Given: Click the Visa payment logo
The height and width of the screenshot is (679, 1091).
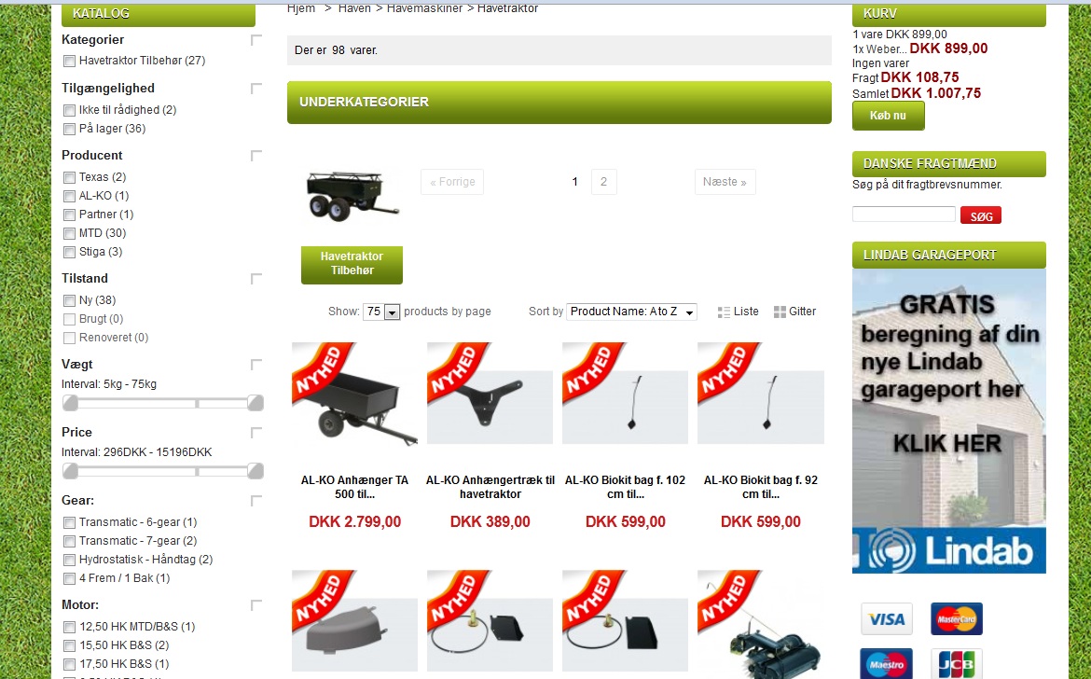Looking at the screenshot, I should coord(887,619).
